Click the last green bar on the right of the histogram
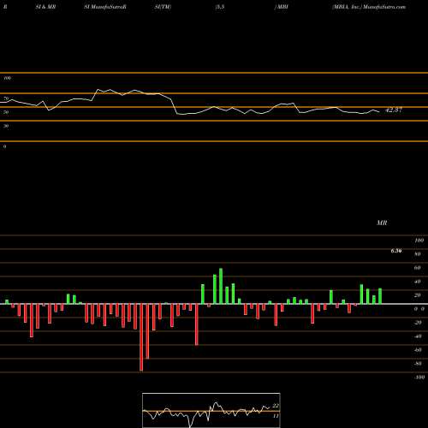 [x=380, y=296]
